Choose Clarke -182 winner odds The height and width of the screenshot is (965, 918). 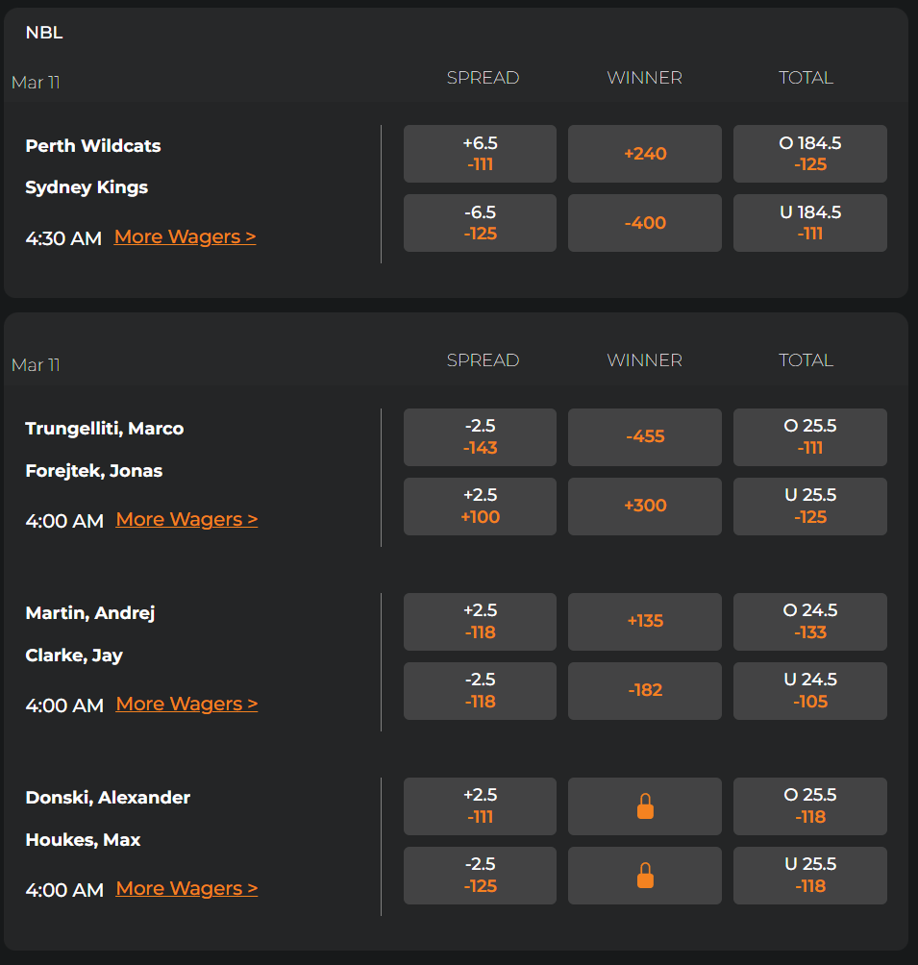tap(644, 690)
